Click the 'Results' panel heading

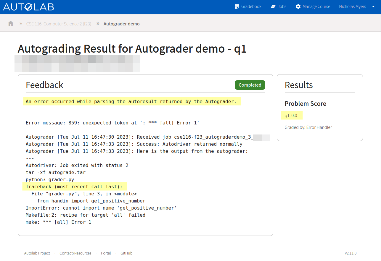click(x=299, y=85)
